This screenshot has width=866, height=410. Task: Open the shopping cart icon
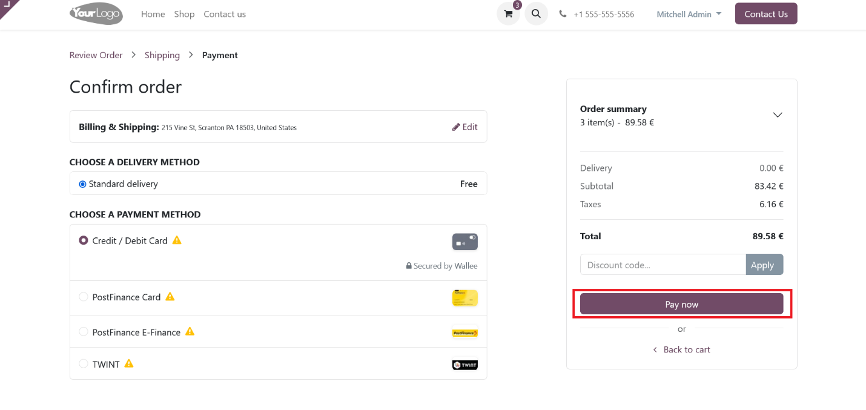[508, 14]
